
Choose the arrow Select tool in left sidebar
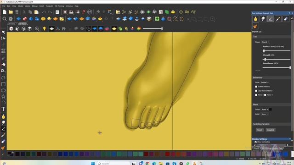tap(3, 32)
